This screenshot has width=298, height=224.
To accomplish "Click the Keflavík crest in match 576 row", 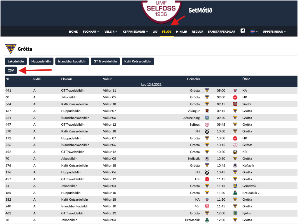I will click(235, 165).
